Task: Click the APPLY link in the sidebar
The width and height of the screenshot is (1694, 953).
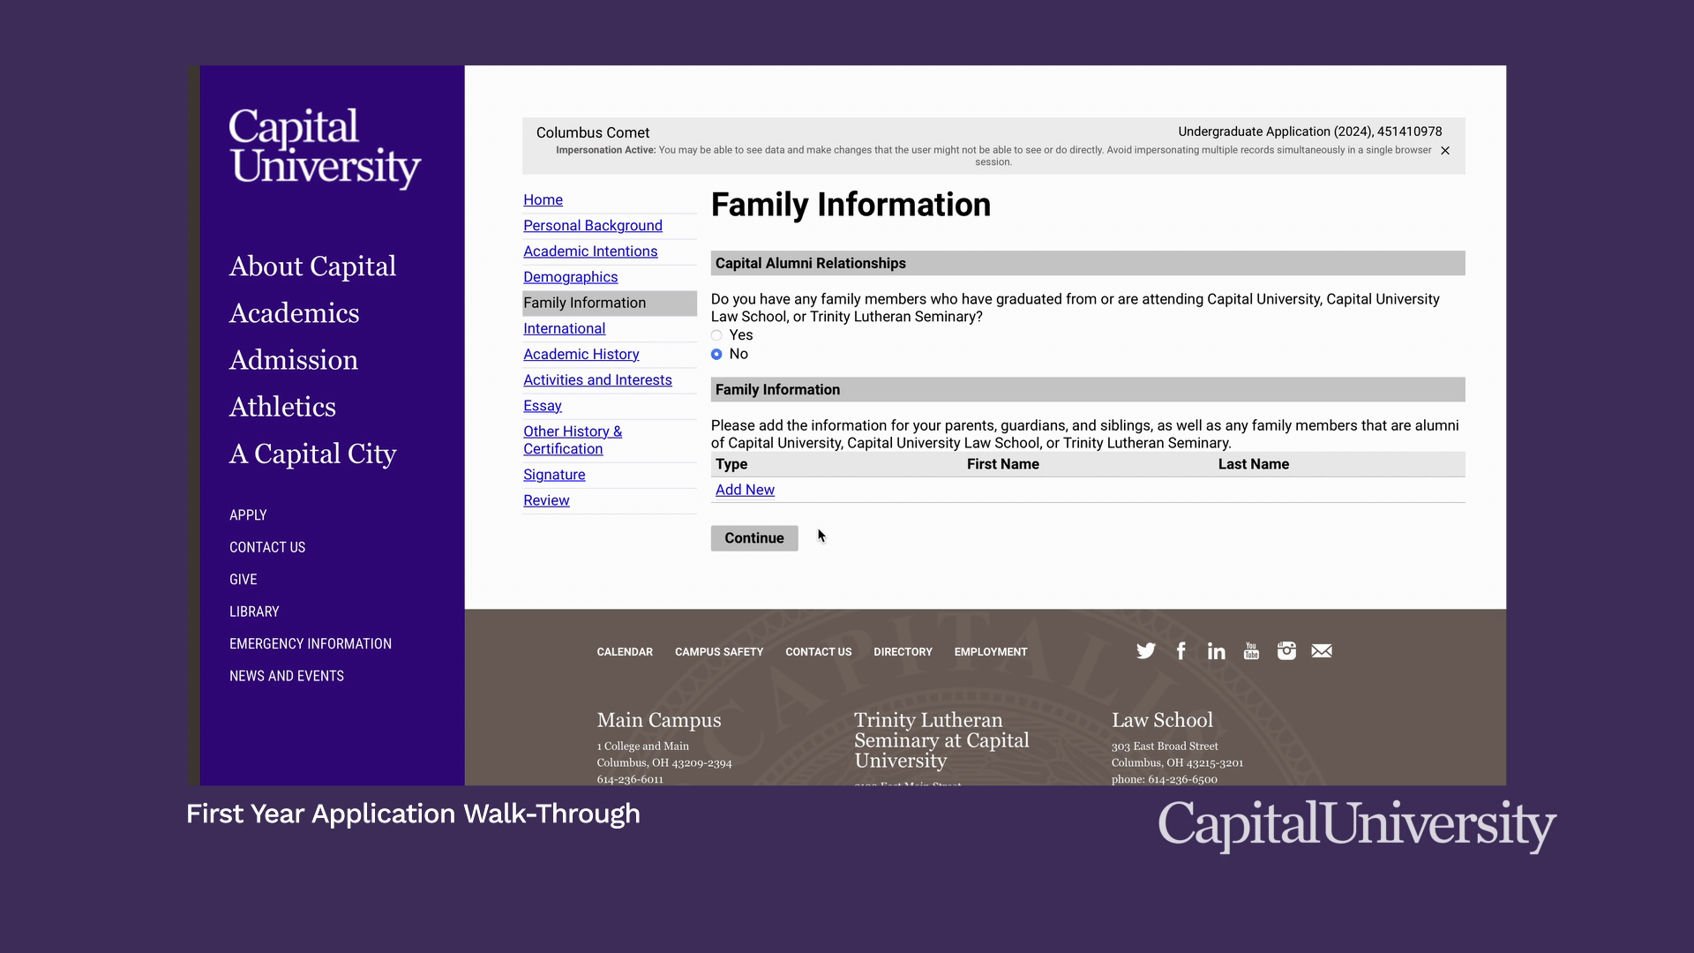Action: pos(248,515)
